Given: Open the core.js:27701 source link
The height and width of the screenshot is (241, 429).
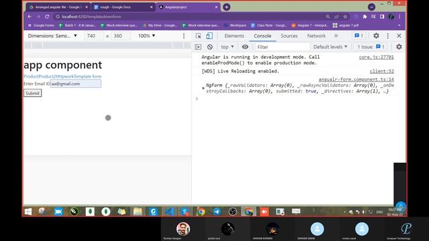Looking at the screenshot, I should tap(376, 57).
